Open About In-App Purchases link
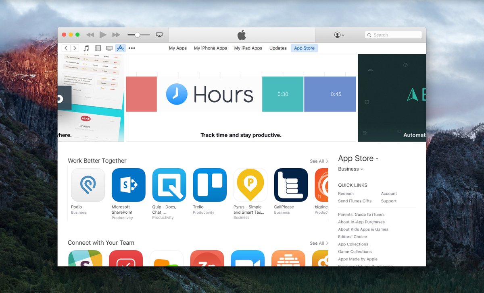 pyautogui.click(x=361, y=222)
